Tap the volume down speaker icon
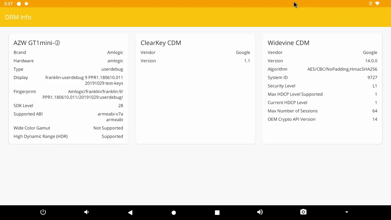This screenshot has height=220, width=391. tap(86, 212)
